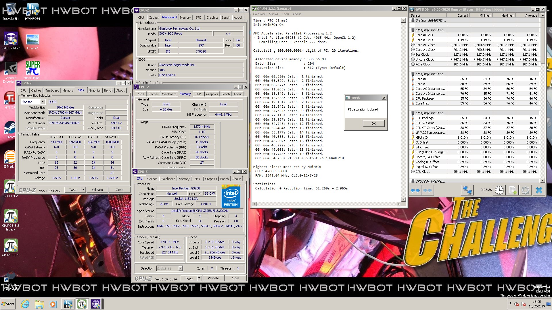Open Windows Explorer from the taskbar
Screen dimensions: 552x310
click(39, 304)
